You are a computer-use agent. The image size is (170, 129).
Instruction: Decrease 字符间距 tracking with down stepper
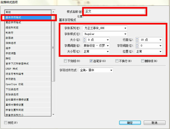(137, 47)
